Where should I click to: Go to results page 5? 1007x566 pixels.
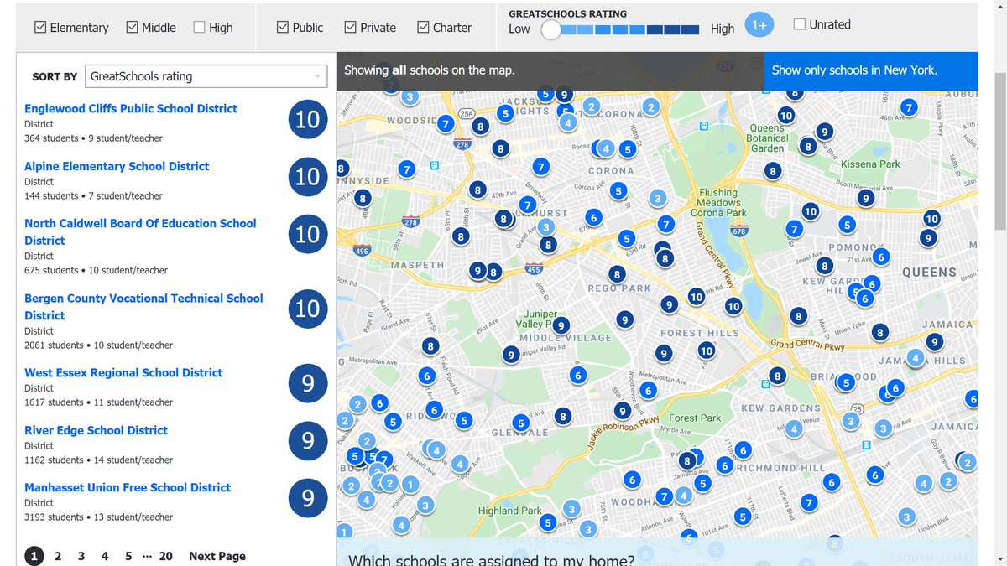[128, 556]
